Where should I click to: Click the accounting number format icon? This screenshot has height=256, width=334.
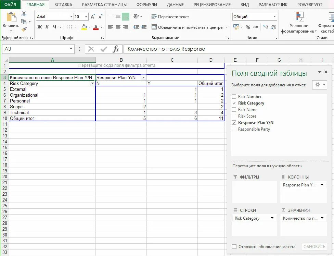[x=236, y=27]
